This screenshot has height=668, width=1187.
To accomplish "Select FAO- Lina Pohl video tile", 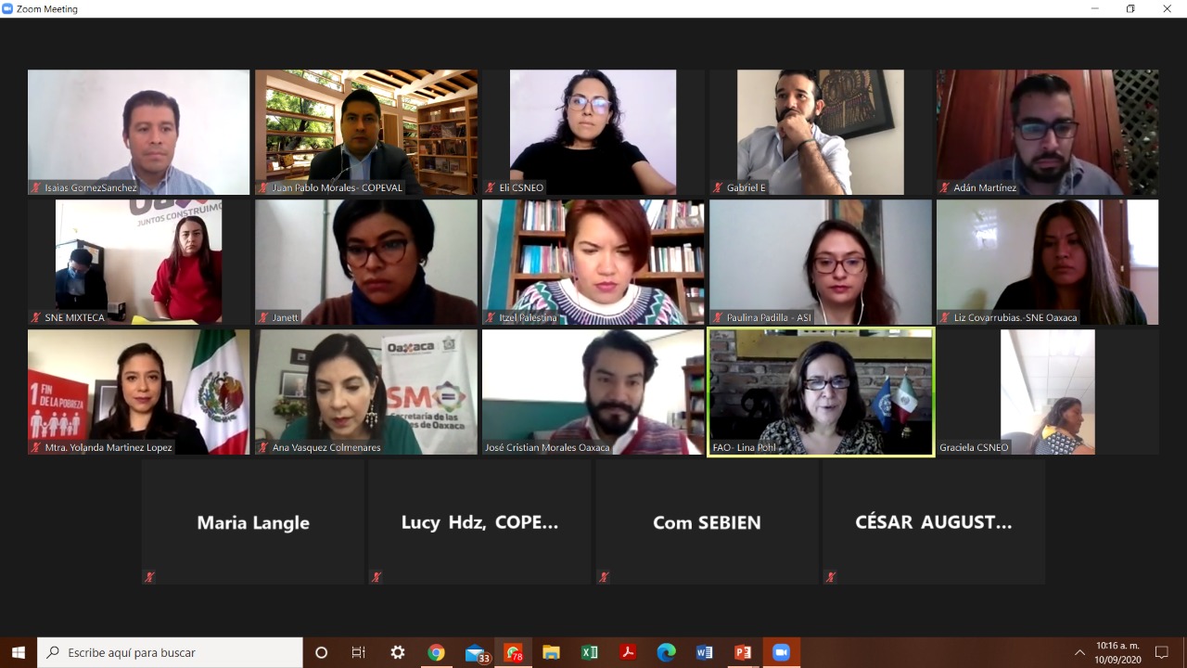I will 821,392.
